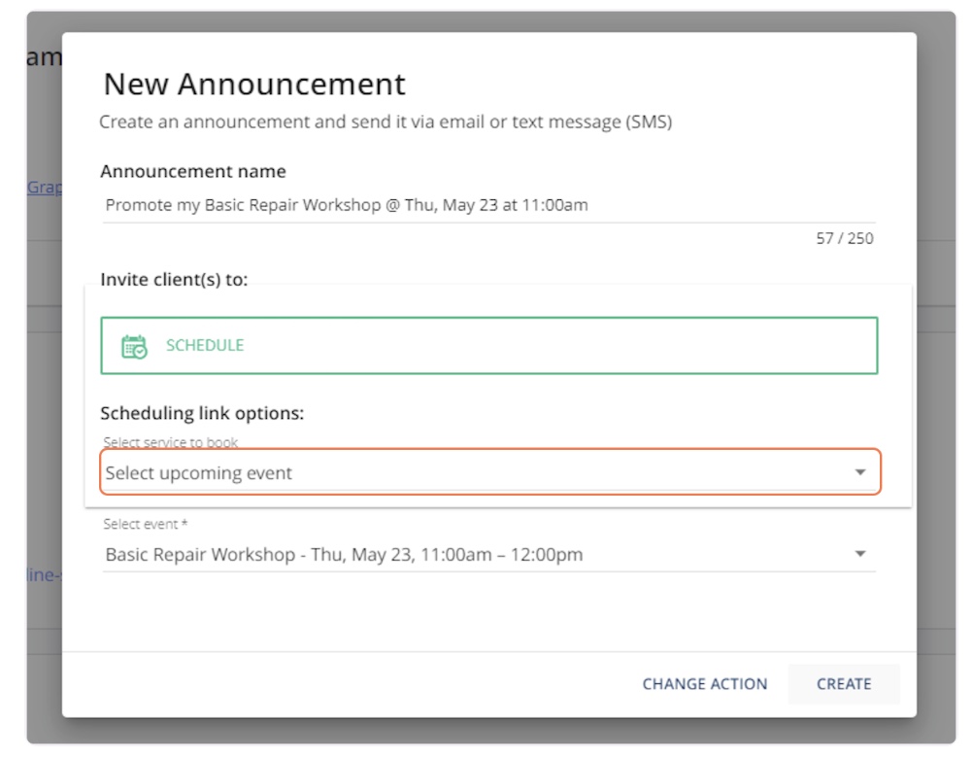Click the "New Announcement" dialog heading

[x=254, y=85]
